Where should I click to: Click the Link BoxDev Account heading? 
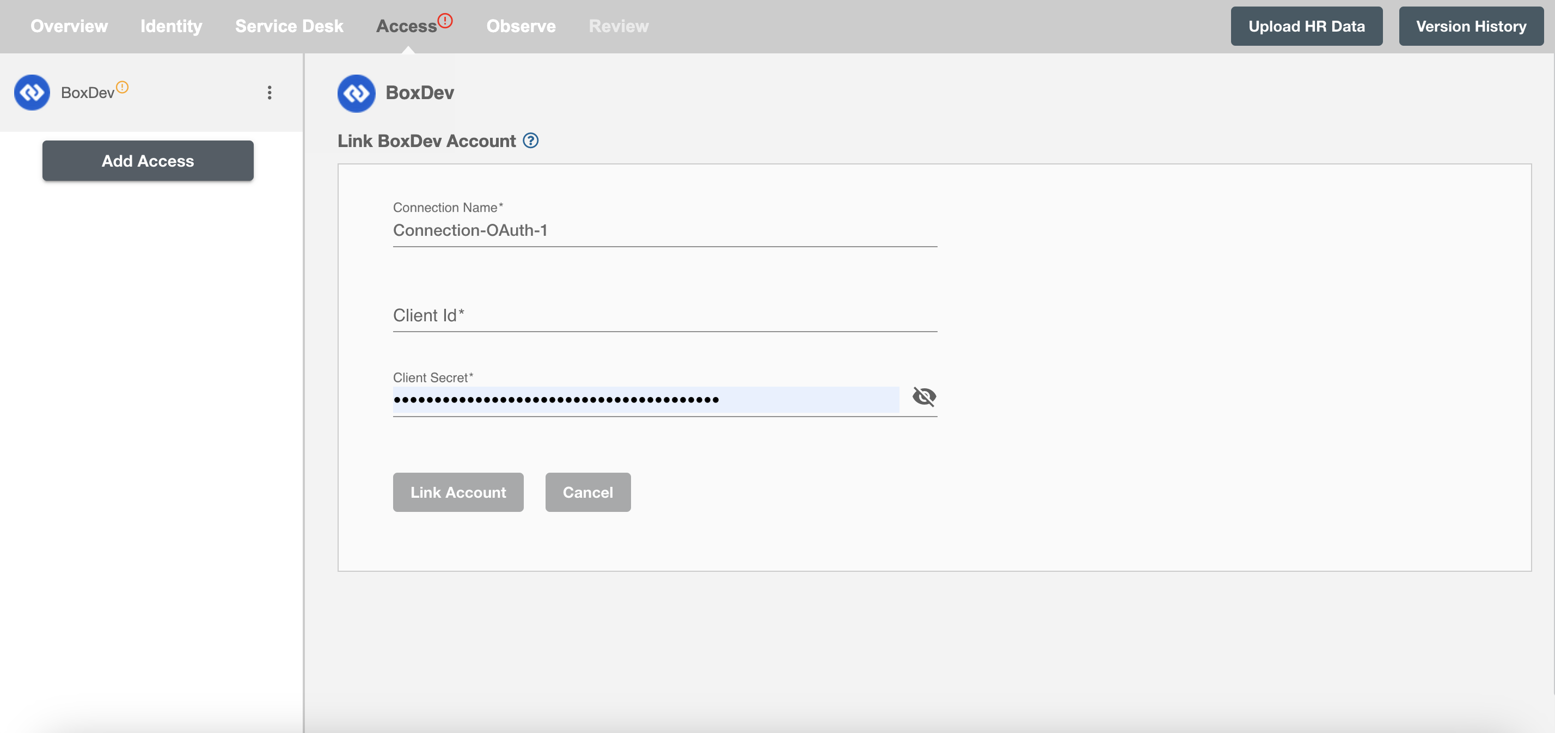point(427,141)
